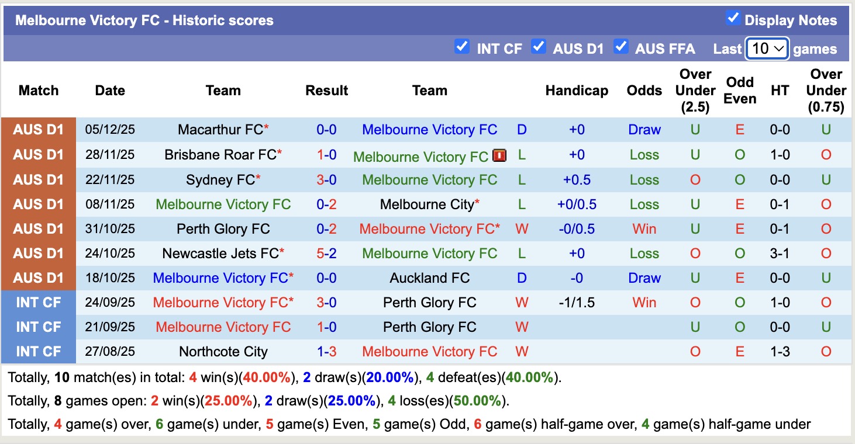Screen dimensions: 855x444
Task: Disable the AUS D1 filter checkbox
Action: [x=538, y=46]
